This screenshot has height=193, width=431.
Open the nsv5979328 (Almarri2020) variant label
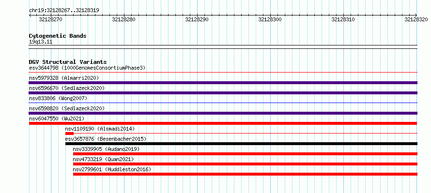[64, 78]
